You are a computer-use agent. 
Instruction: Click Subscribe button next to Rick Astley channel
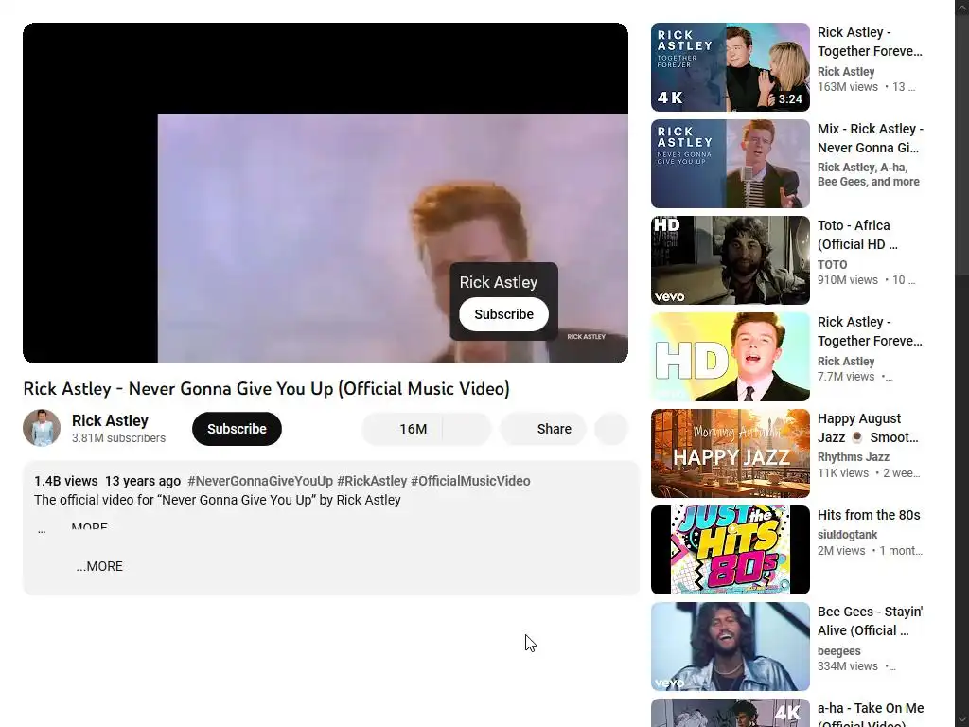237,429
